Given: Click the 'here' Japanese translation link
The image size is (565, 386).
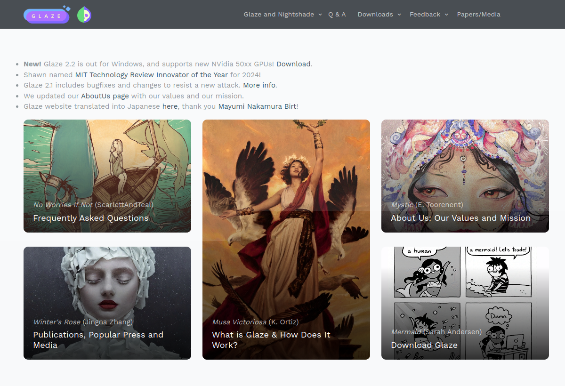Looking at the screenshot, I should (170, 106).
